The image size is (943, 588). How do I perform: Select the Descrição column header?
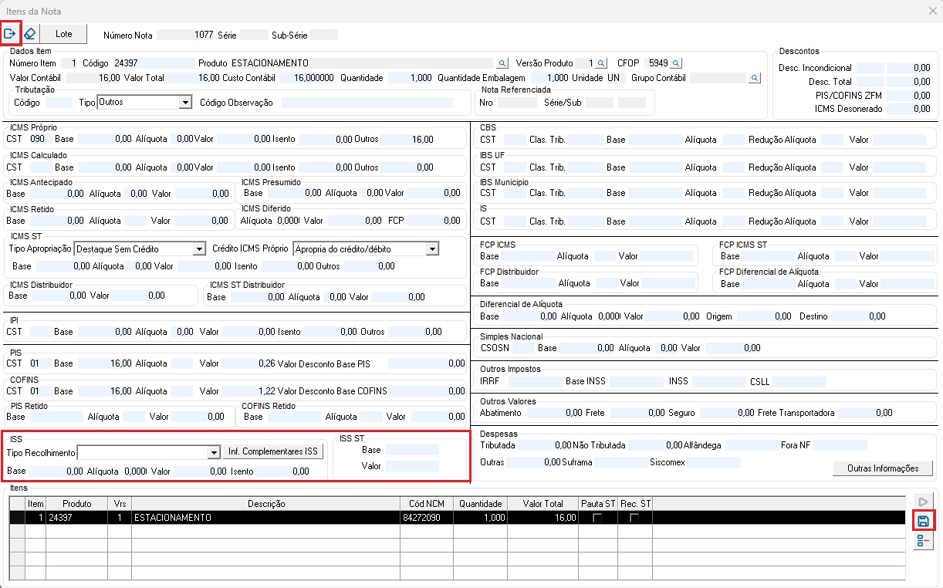click(266, 504)
